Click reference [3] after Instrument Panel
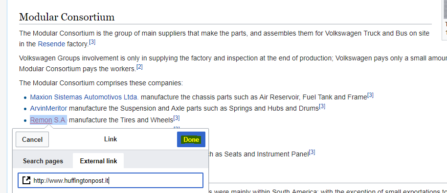This screenshot has height=193, width=447. click(312, 152)
